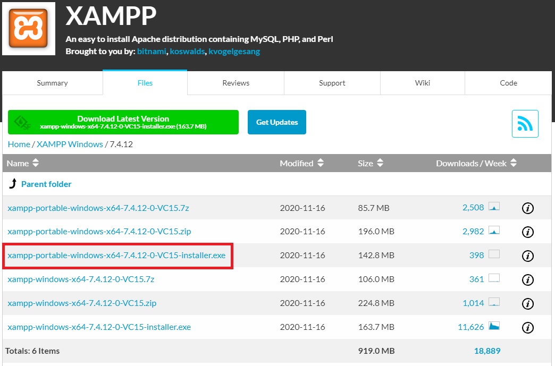Click the XAMPP page title
This screenshot has height=366, width=555.
tap(111, 16)
